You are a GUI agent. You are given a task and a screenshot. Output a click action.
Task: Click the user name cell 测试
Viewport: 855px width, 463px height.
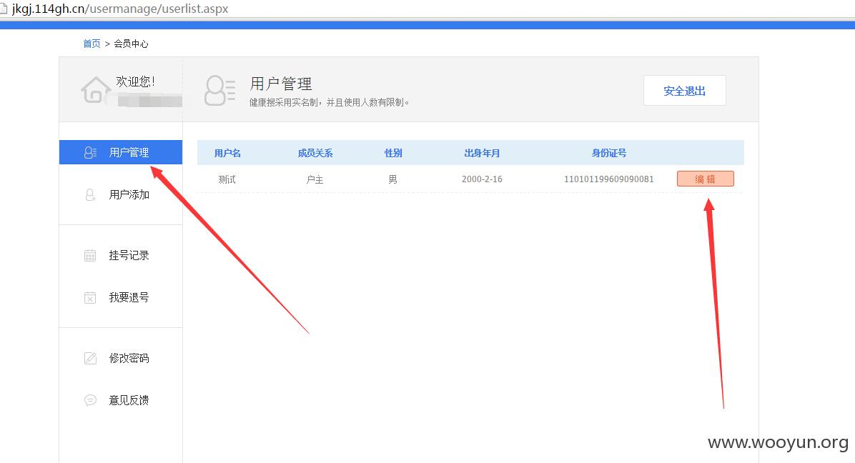coord(227,179)
